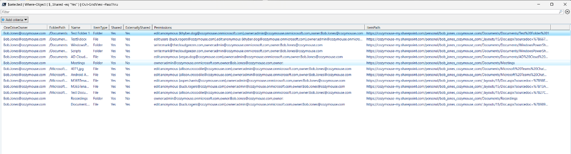Click ItemPath ending AD%20Cloud%20...
Image resolution: width=571 pixels, height=154 pixels.
[458, 57]
